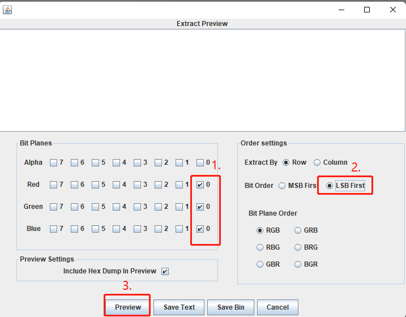Click the Java application icon in title bar
This screenshot has width=406, height=317.
(x=7, y=10)
